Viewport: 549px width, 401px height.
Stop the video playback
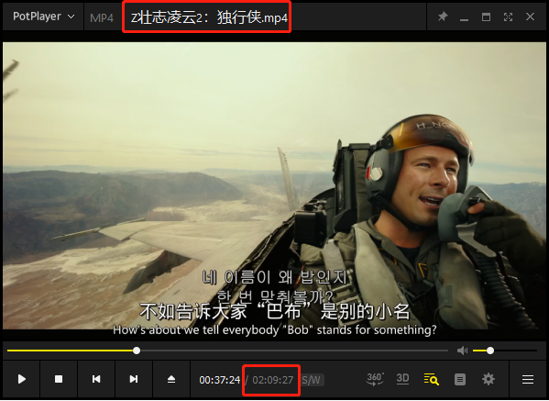pyautogui.click(x=59, y=379)
